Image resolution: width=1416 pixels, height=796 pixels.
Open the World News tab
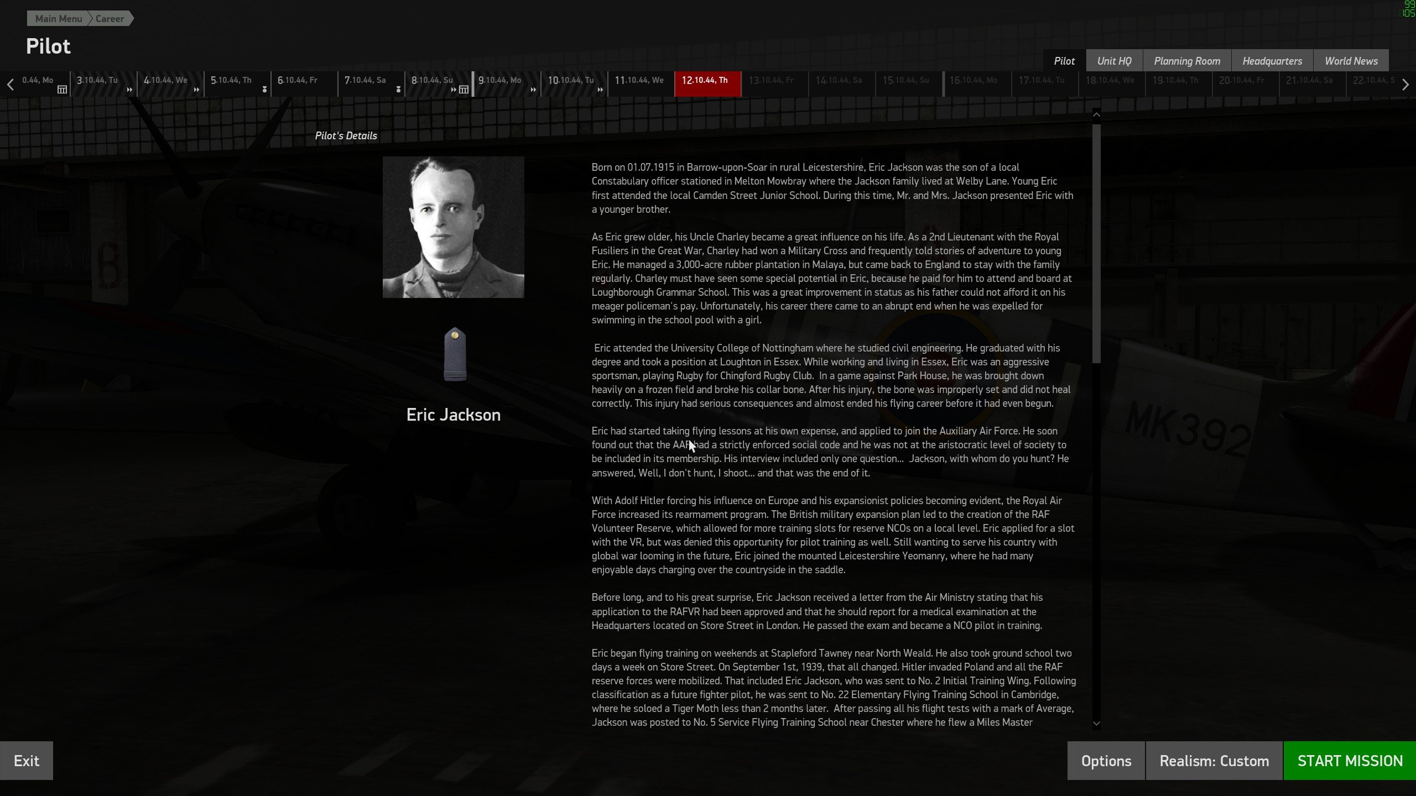[1351, 61]
